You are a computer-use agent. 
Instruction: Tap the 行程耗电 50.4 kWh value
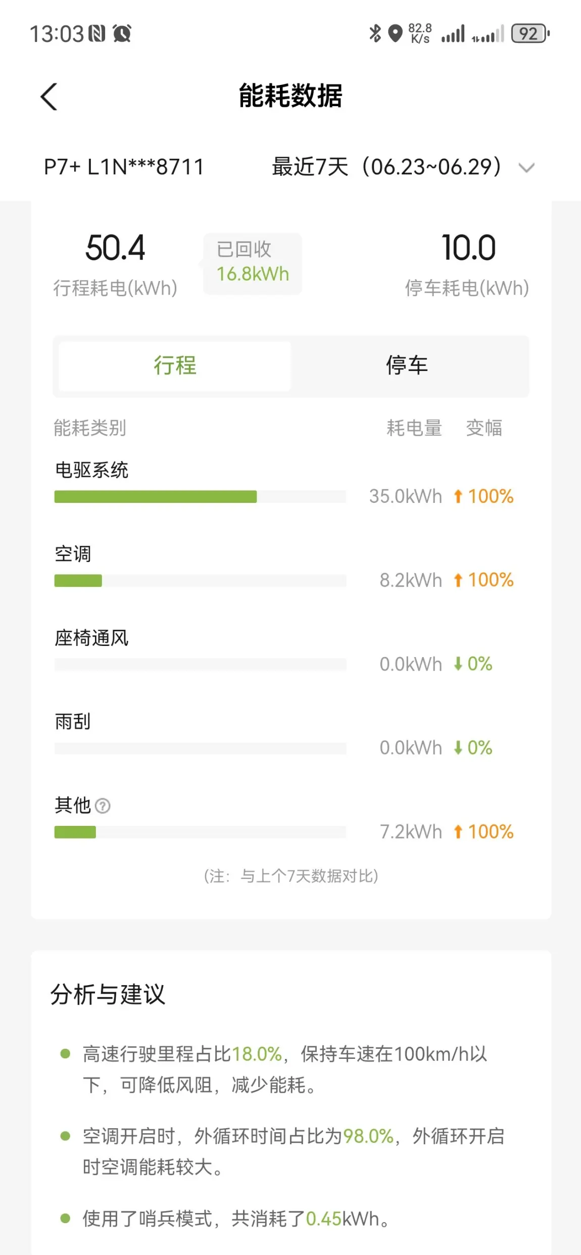pos(115,248)
